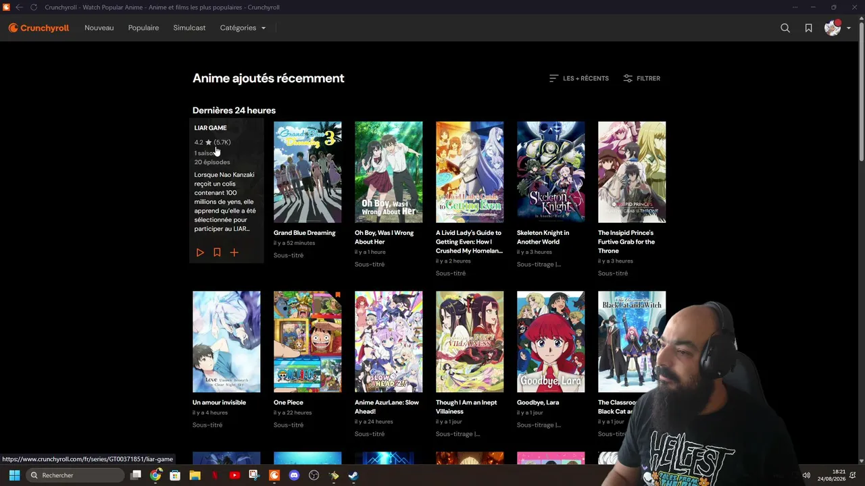Image resolution: width=865 pixels, height=486 pixels.
Task: Open Discord from the taskbar
Action: (294, 475)
